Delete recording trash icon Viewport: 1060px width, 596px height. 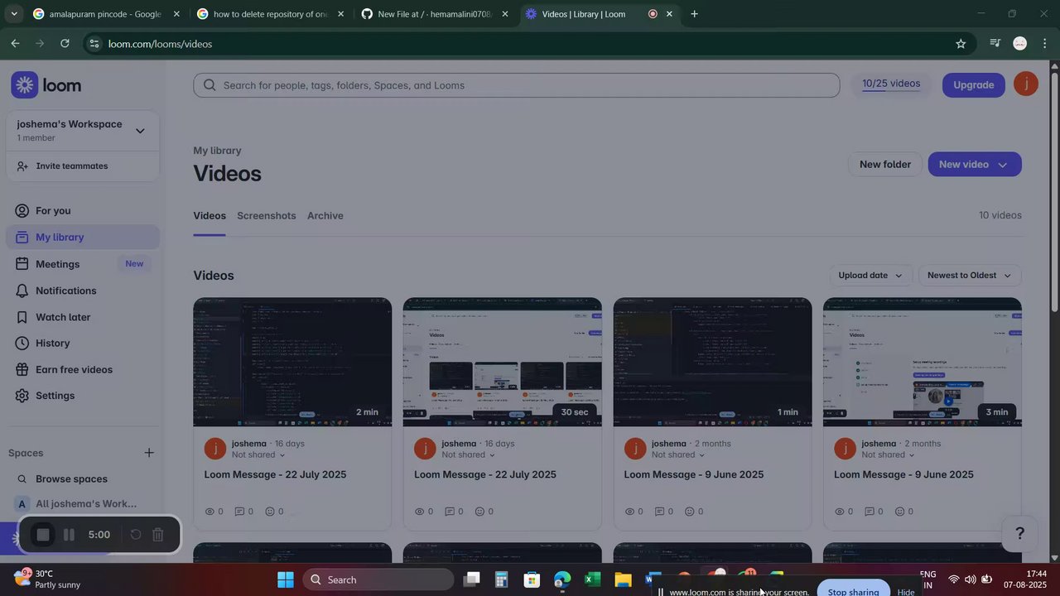click(x=158, y=535)
